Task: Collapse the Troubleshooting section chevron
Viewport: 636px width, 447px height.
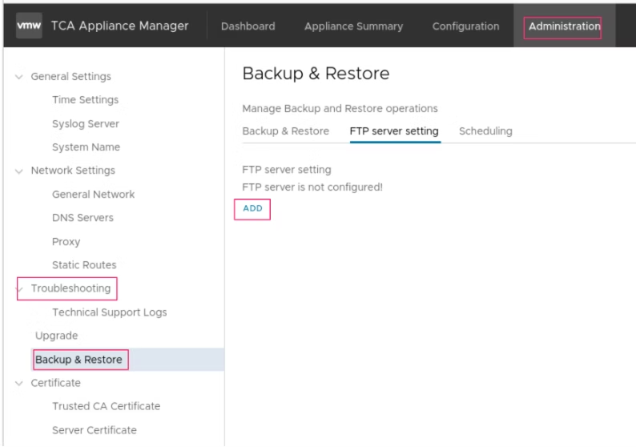Action: 20,288
